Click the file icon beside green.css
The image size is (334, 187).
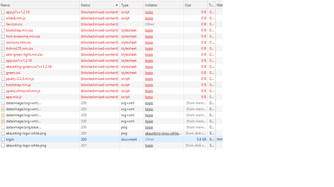click(x=3, y=73)
